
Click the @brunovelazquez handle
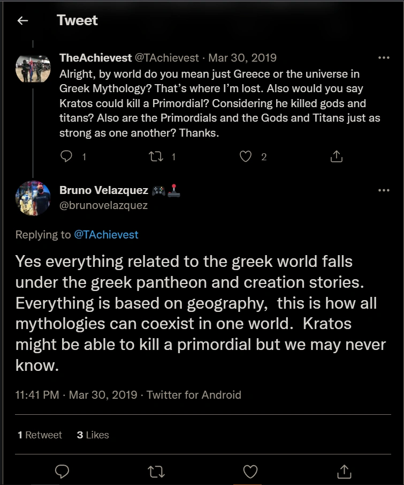[103, 205]
